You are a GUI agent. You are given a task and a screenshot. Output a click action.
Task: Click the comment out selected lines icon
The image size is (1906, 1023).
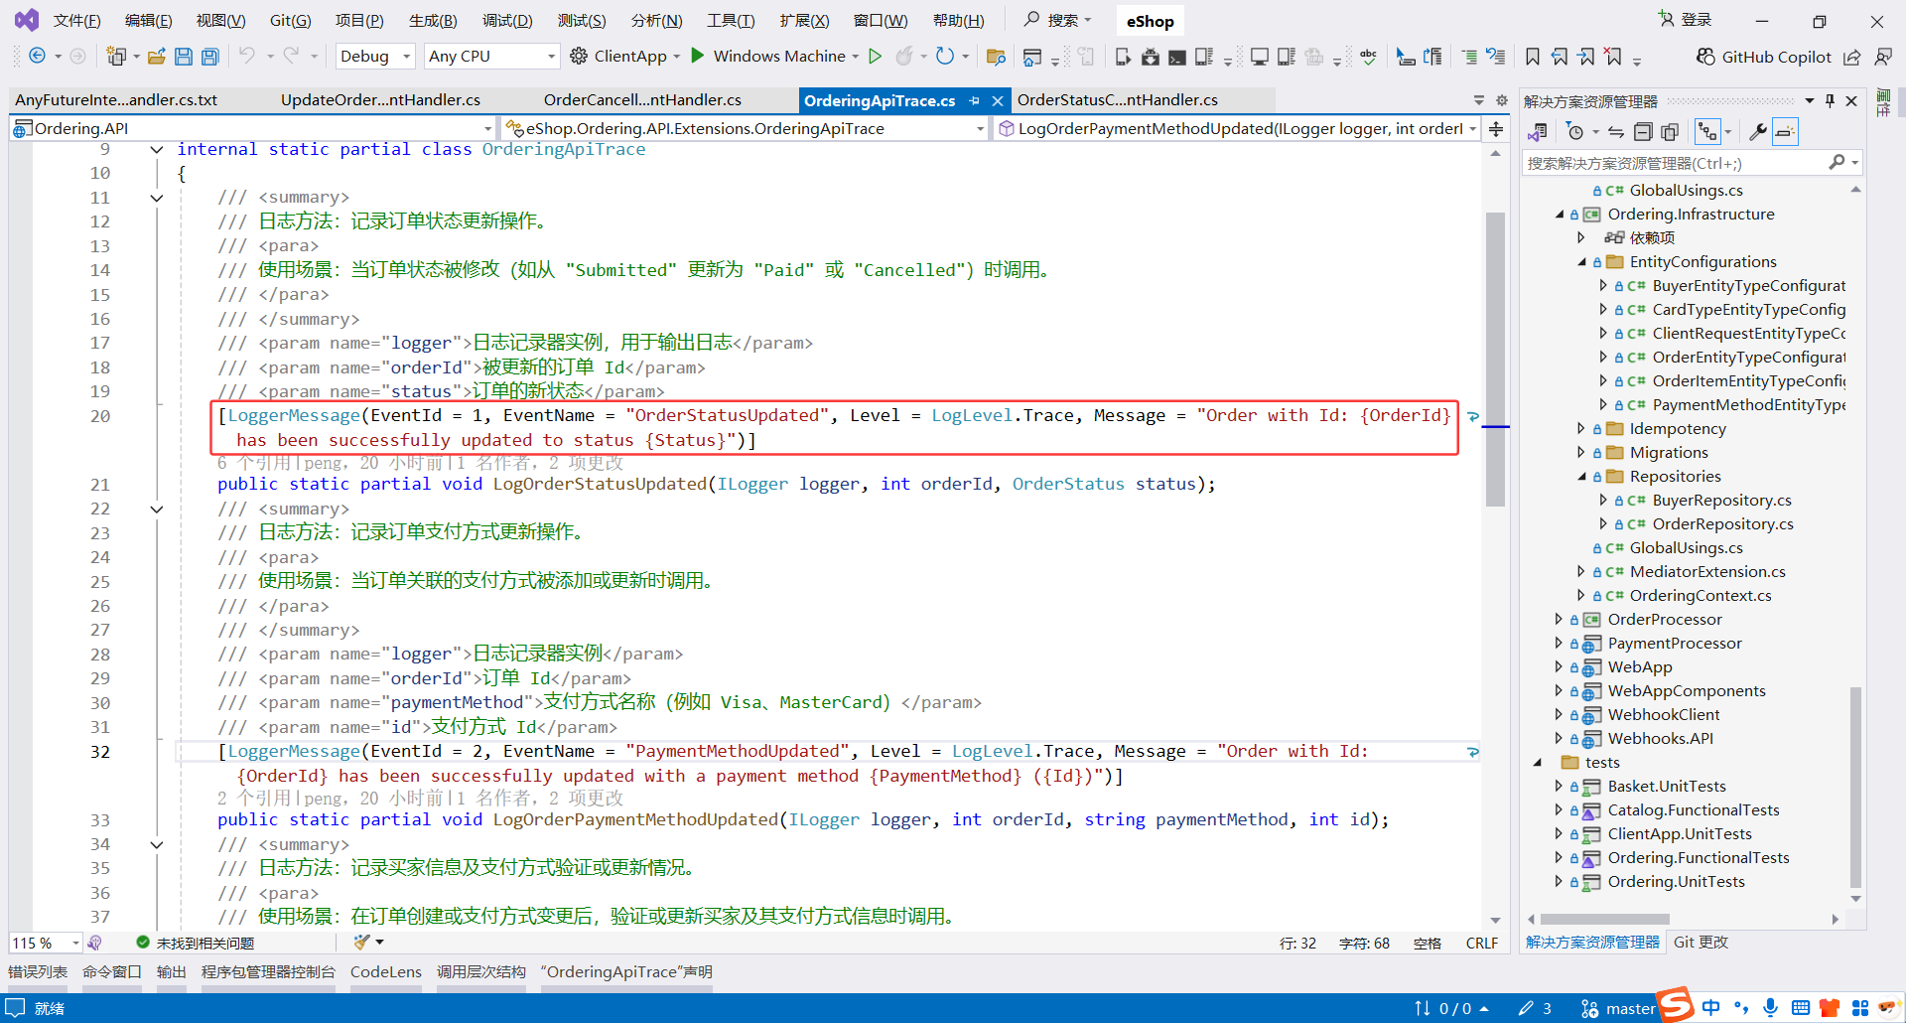pos(1469,57)
